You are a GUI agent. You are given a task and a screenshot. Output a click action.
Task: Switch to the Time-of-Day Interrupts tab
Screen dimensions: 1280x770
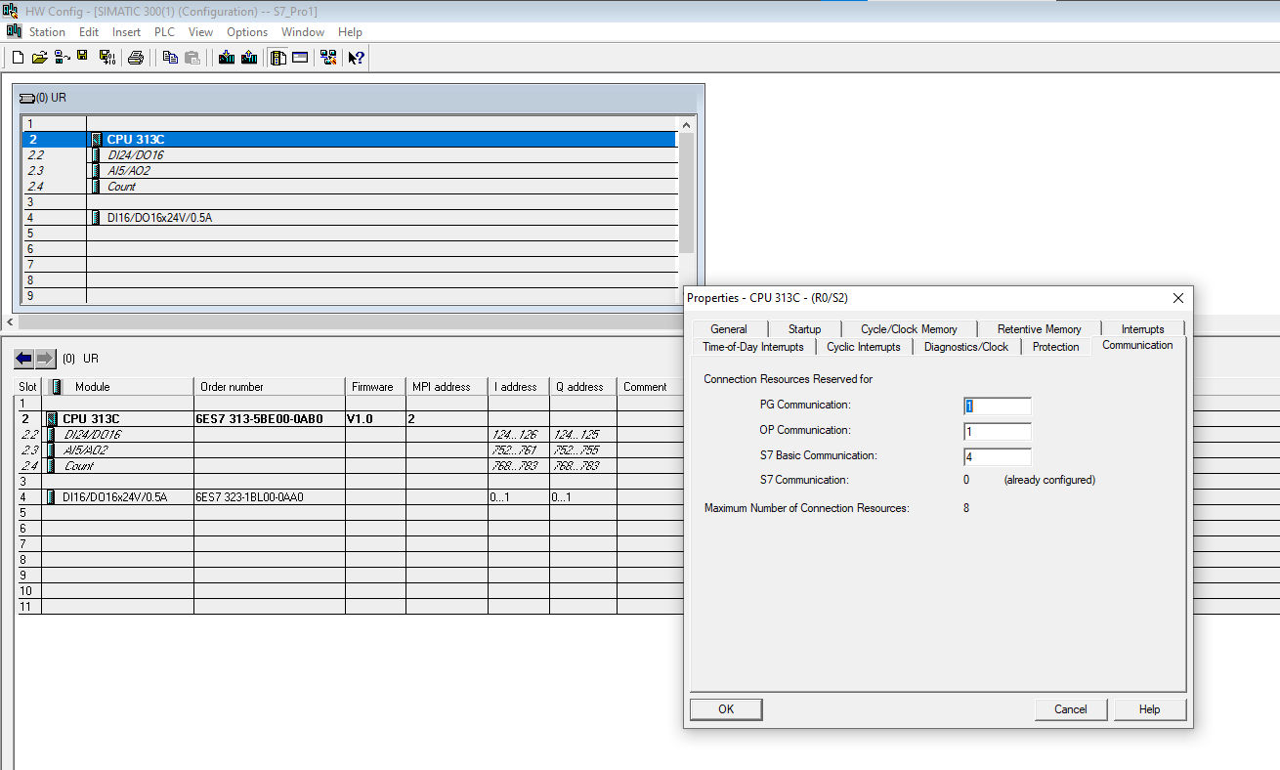[753, 347]
